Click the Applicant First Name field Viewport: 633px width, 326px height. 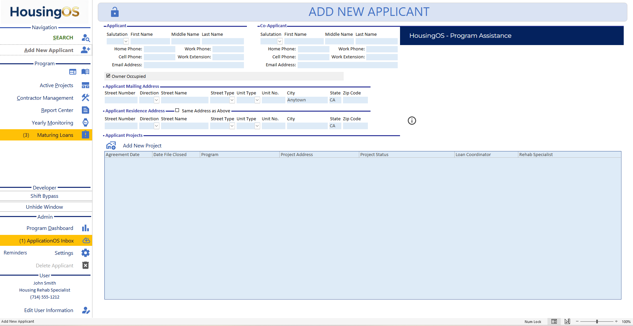(150, 41)
